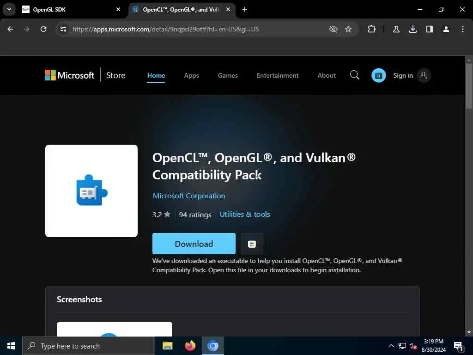
Task: Click the 3.2 star rating
Action: point(161,214)
